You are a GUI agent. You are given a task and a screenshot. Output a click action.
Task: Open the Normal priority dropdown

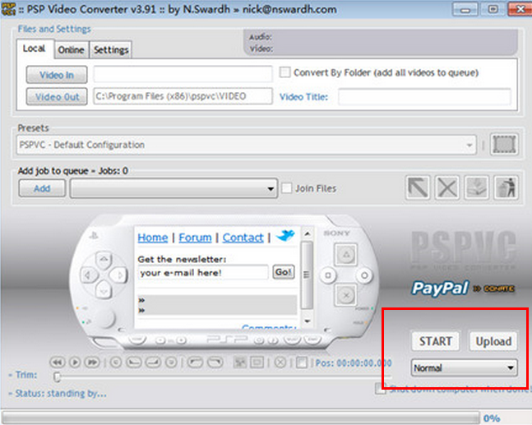click(x=464, y=368)
